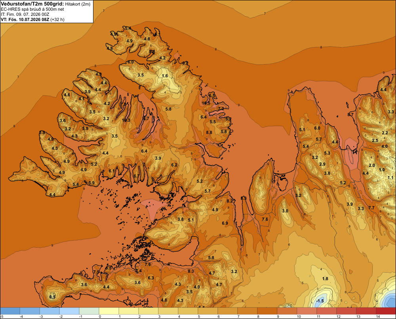
Task: Click valid time 'VT: Fös. 10.07.2026 08Z'
Action: pos(25,19)
